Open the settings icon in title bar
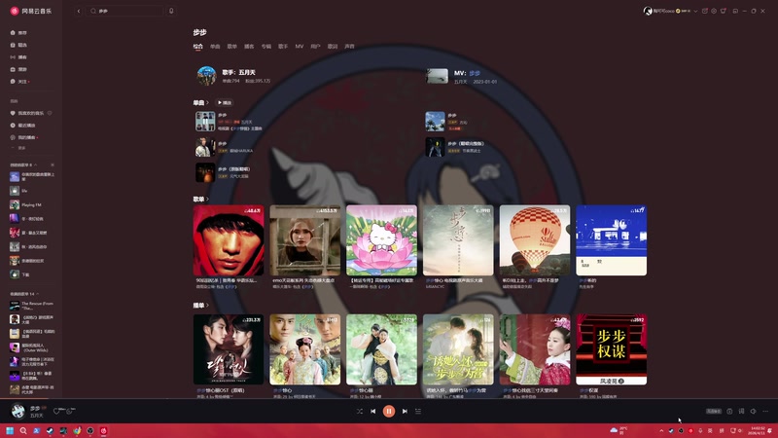Image resolution: width=778 pixels, height=438 pixels. [714, 11]
